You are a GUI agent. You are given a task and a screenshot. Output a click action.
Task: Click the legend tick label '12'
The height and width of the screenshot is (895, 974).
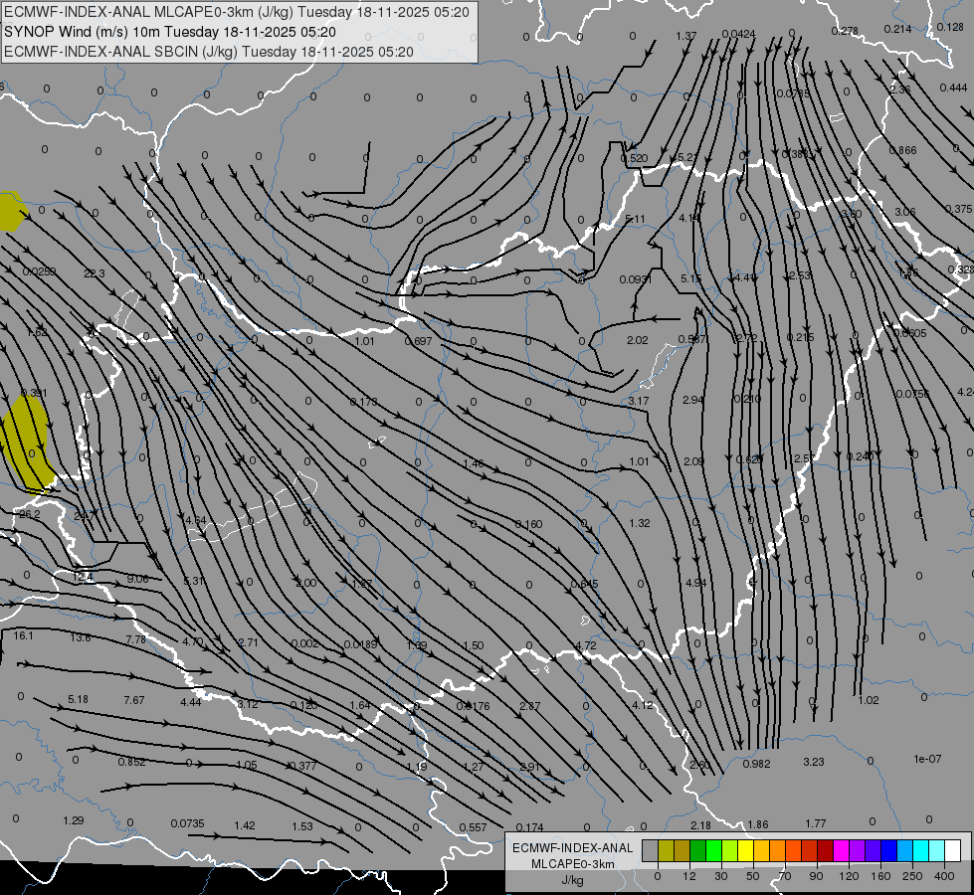coord(689,876)
